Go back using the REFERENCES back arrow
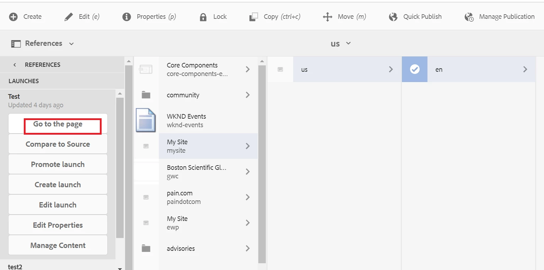The width and height of the screenshot is (544, 270). (15, 65)
